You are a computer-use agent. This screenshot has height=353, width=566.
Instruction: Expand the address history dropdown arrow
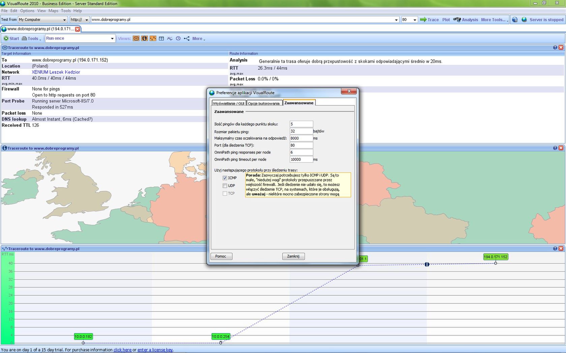coord(396,20)
